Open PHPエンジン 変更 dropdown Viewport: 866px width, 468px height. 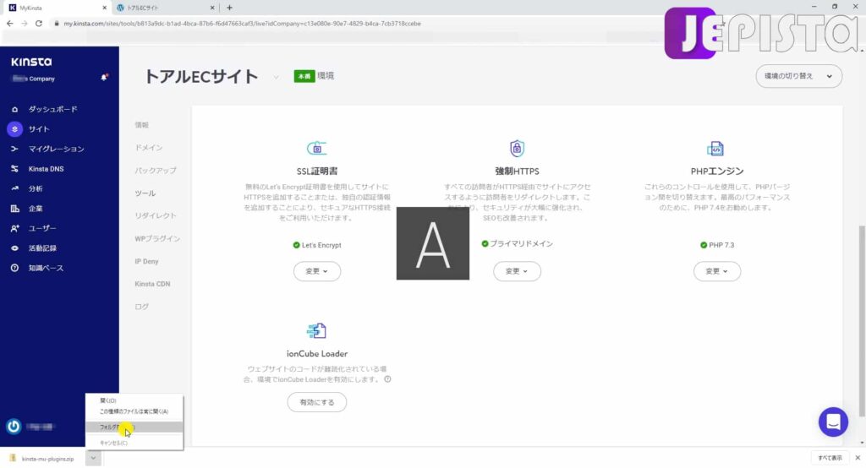(x=717, y=271)
